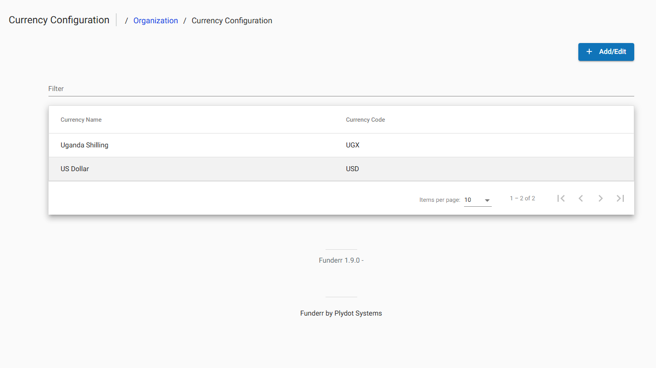Jump to the last page using pagination
The width and height of the screenshot is (656, 368).
pyautogui.click(x=620, y=198)
